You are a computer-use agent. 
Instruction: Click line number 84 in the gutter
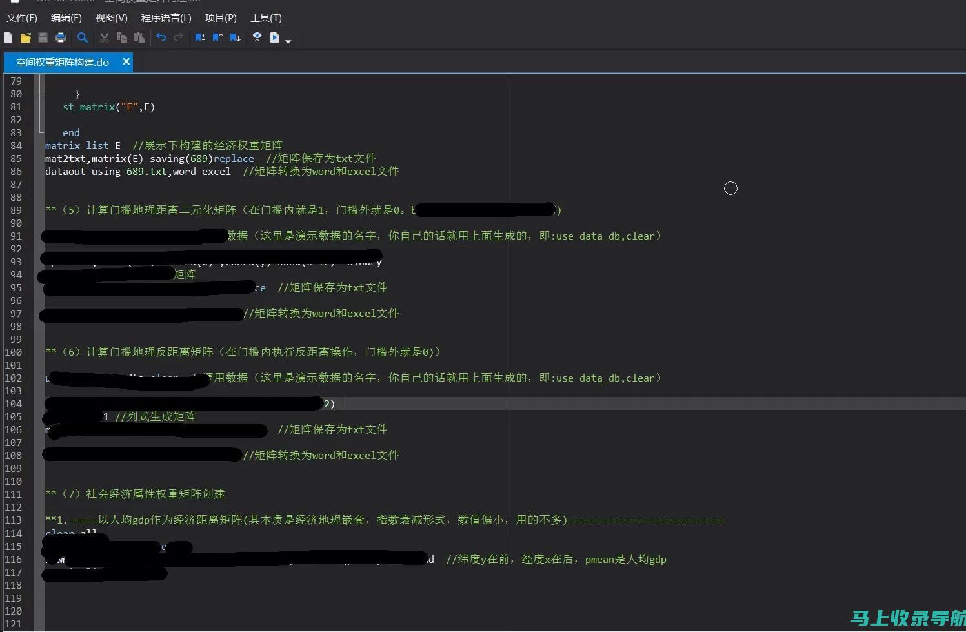coord(15,145)
